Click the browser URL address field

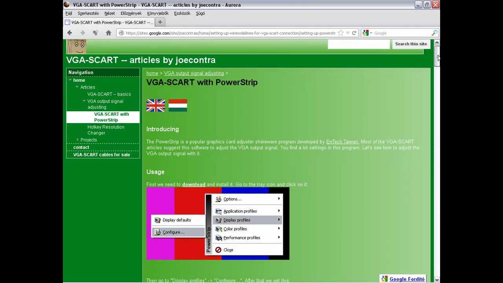(230, 33)
